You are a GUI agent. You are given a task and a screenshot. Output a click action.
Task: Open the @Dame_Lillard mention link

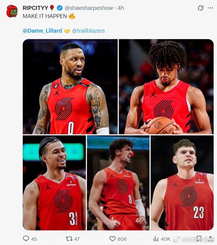42,31
